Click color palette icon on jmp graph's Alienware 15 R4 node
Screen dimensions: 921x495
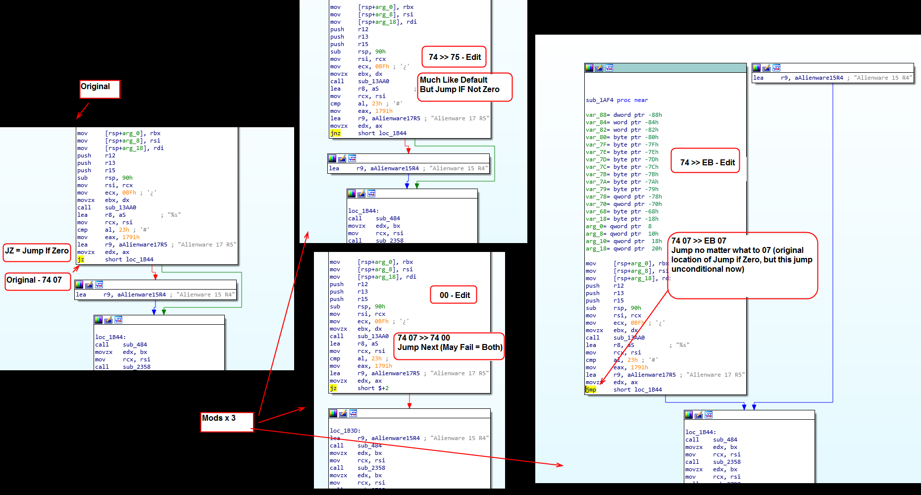coord(757,68)
